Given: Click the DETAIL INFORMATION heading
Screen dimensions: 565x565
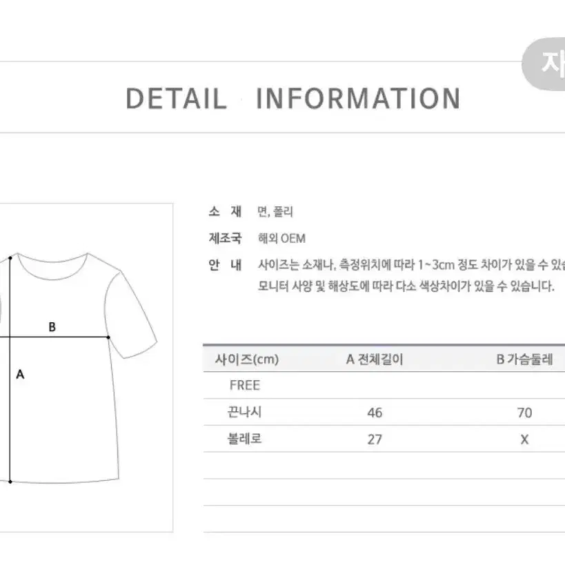Looking at the screenshot, I should click(293, 99).
